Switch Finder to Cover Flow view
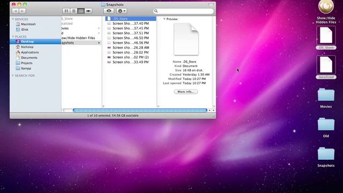This screenshot has height=193, width=343. tap(88, 11)
